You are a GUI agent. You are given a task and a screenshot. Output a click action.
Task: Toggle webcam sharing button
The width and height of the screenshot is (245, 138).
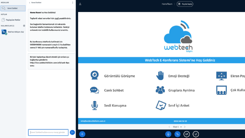click(187, 134)
